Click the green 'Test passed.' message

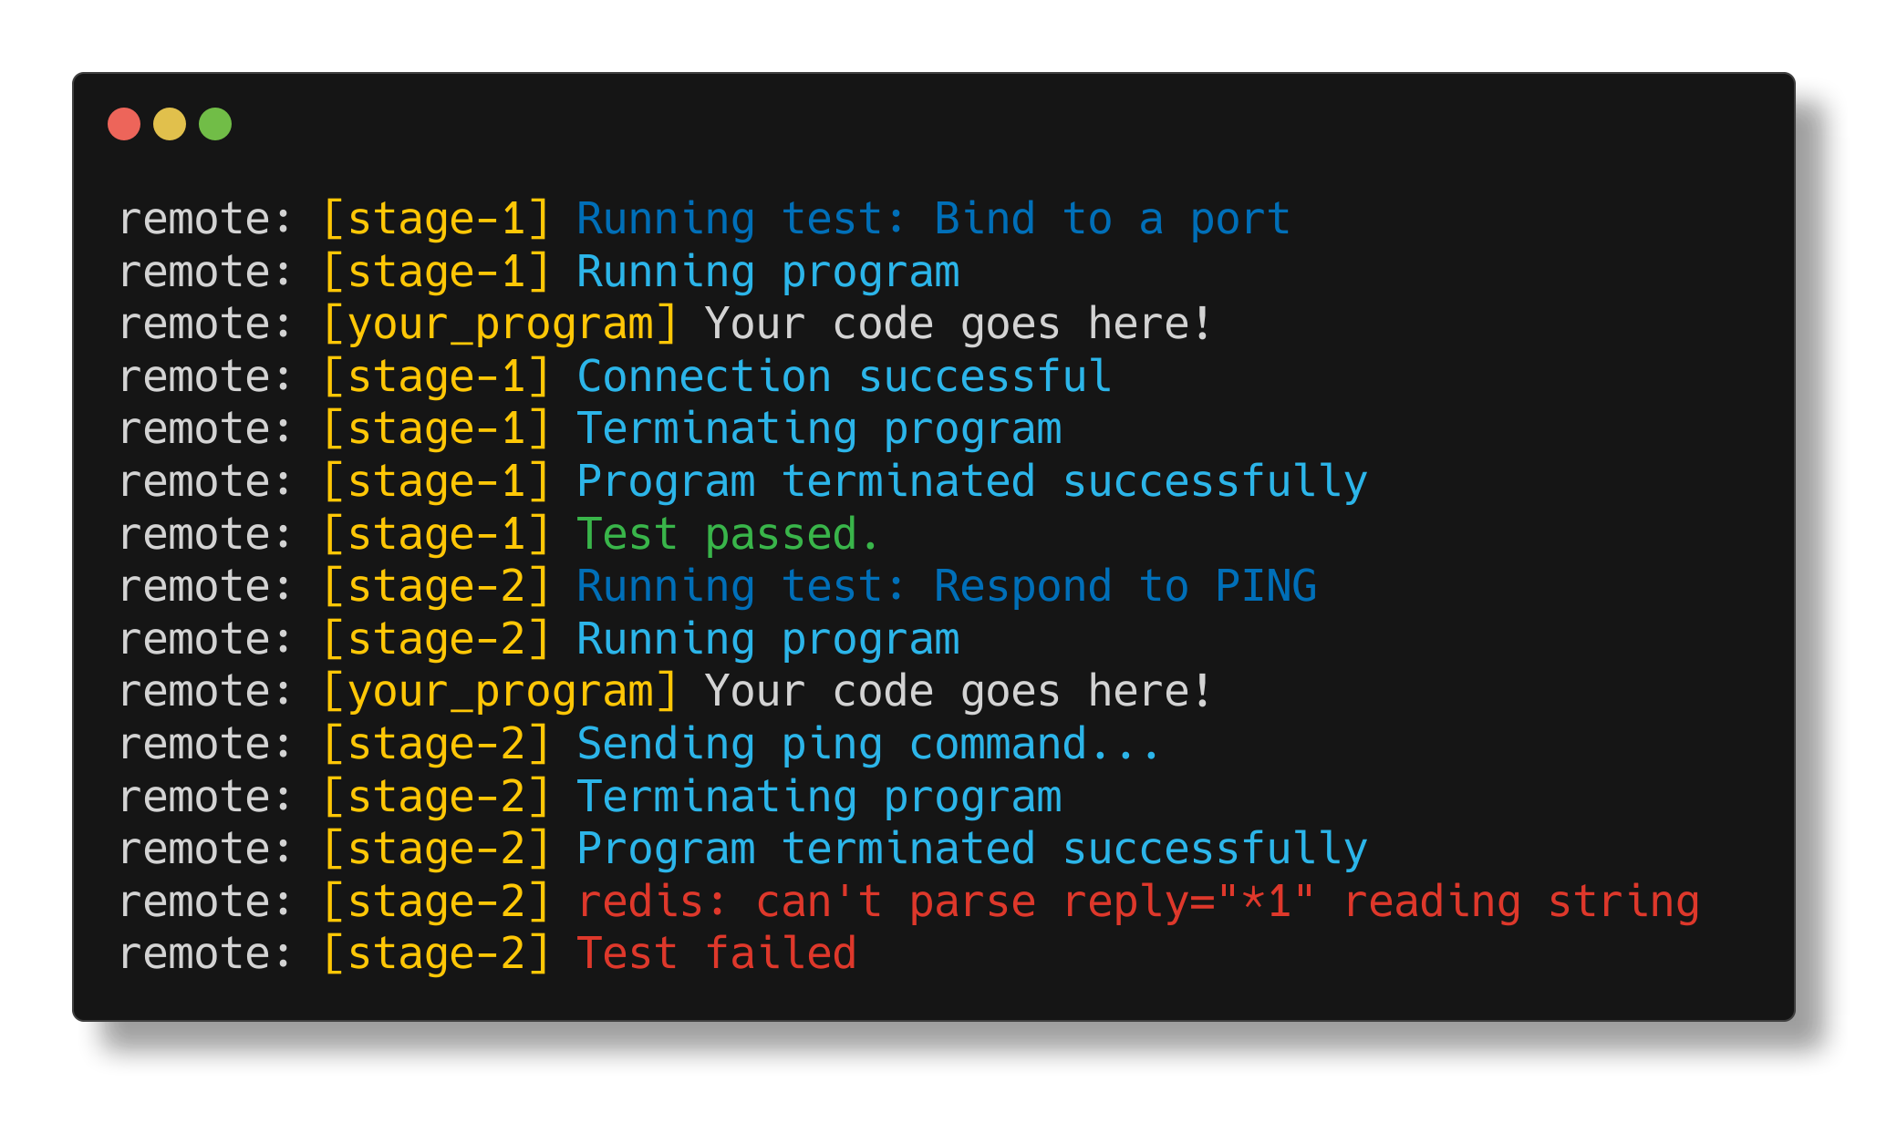pyautogui.click(x=727, y=535)
